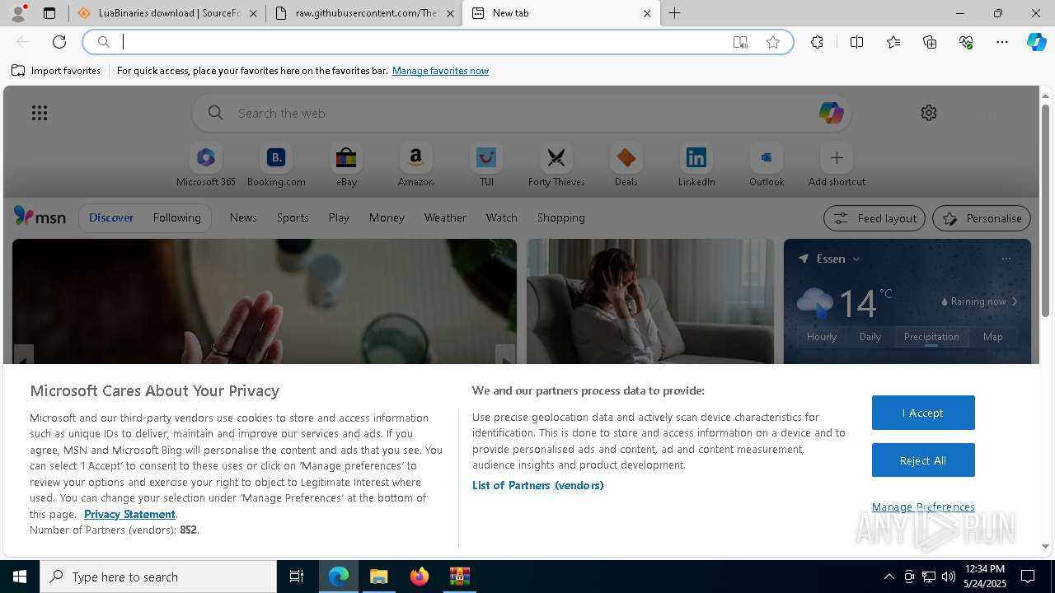Toggle Split screen icon in toolbar
The width and height of the screenshot is (1055, 593).
[856, 42]
